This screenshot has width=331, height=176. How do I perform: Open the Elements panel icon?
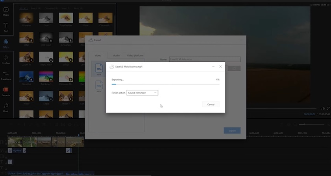click(x=6, y=91)
